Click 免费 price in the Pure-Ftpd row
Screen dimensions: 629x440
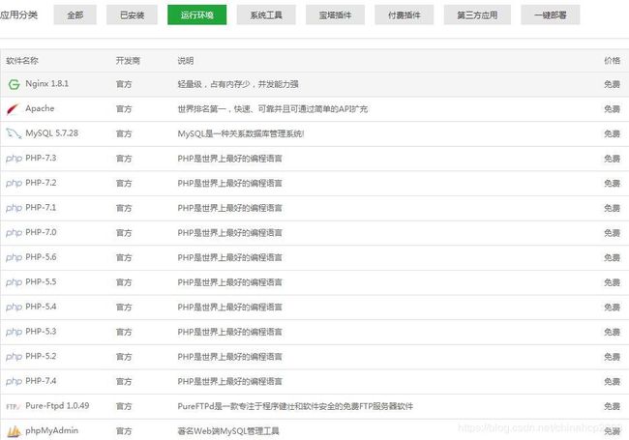(x=613, y=406)
